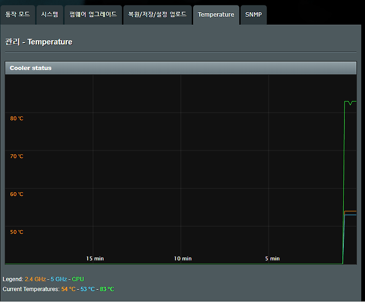Image resolution: width=365 pixels, height=302 pixels.
Task: Click the 50 °C axis label
Action: 17,232
